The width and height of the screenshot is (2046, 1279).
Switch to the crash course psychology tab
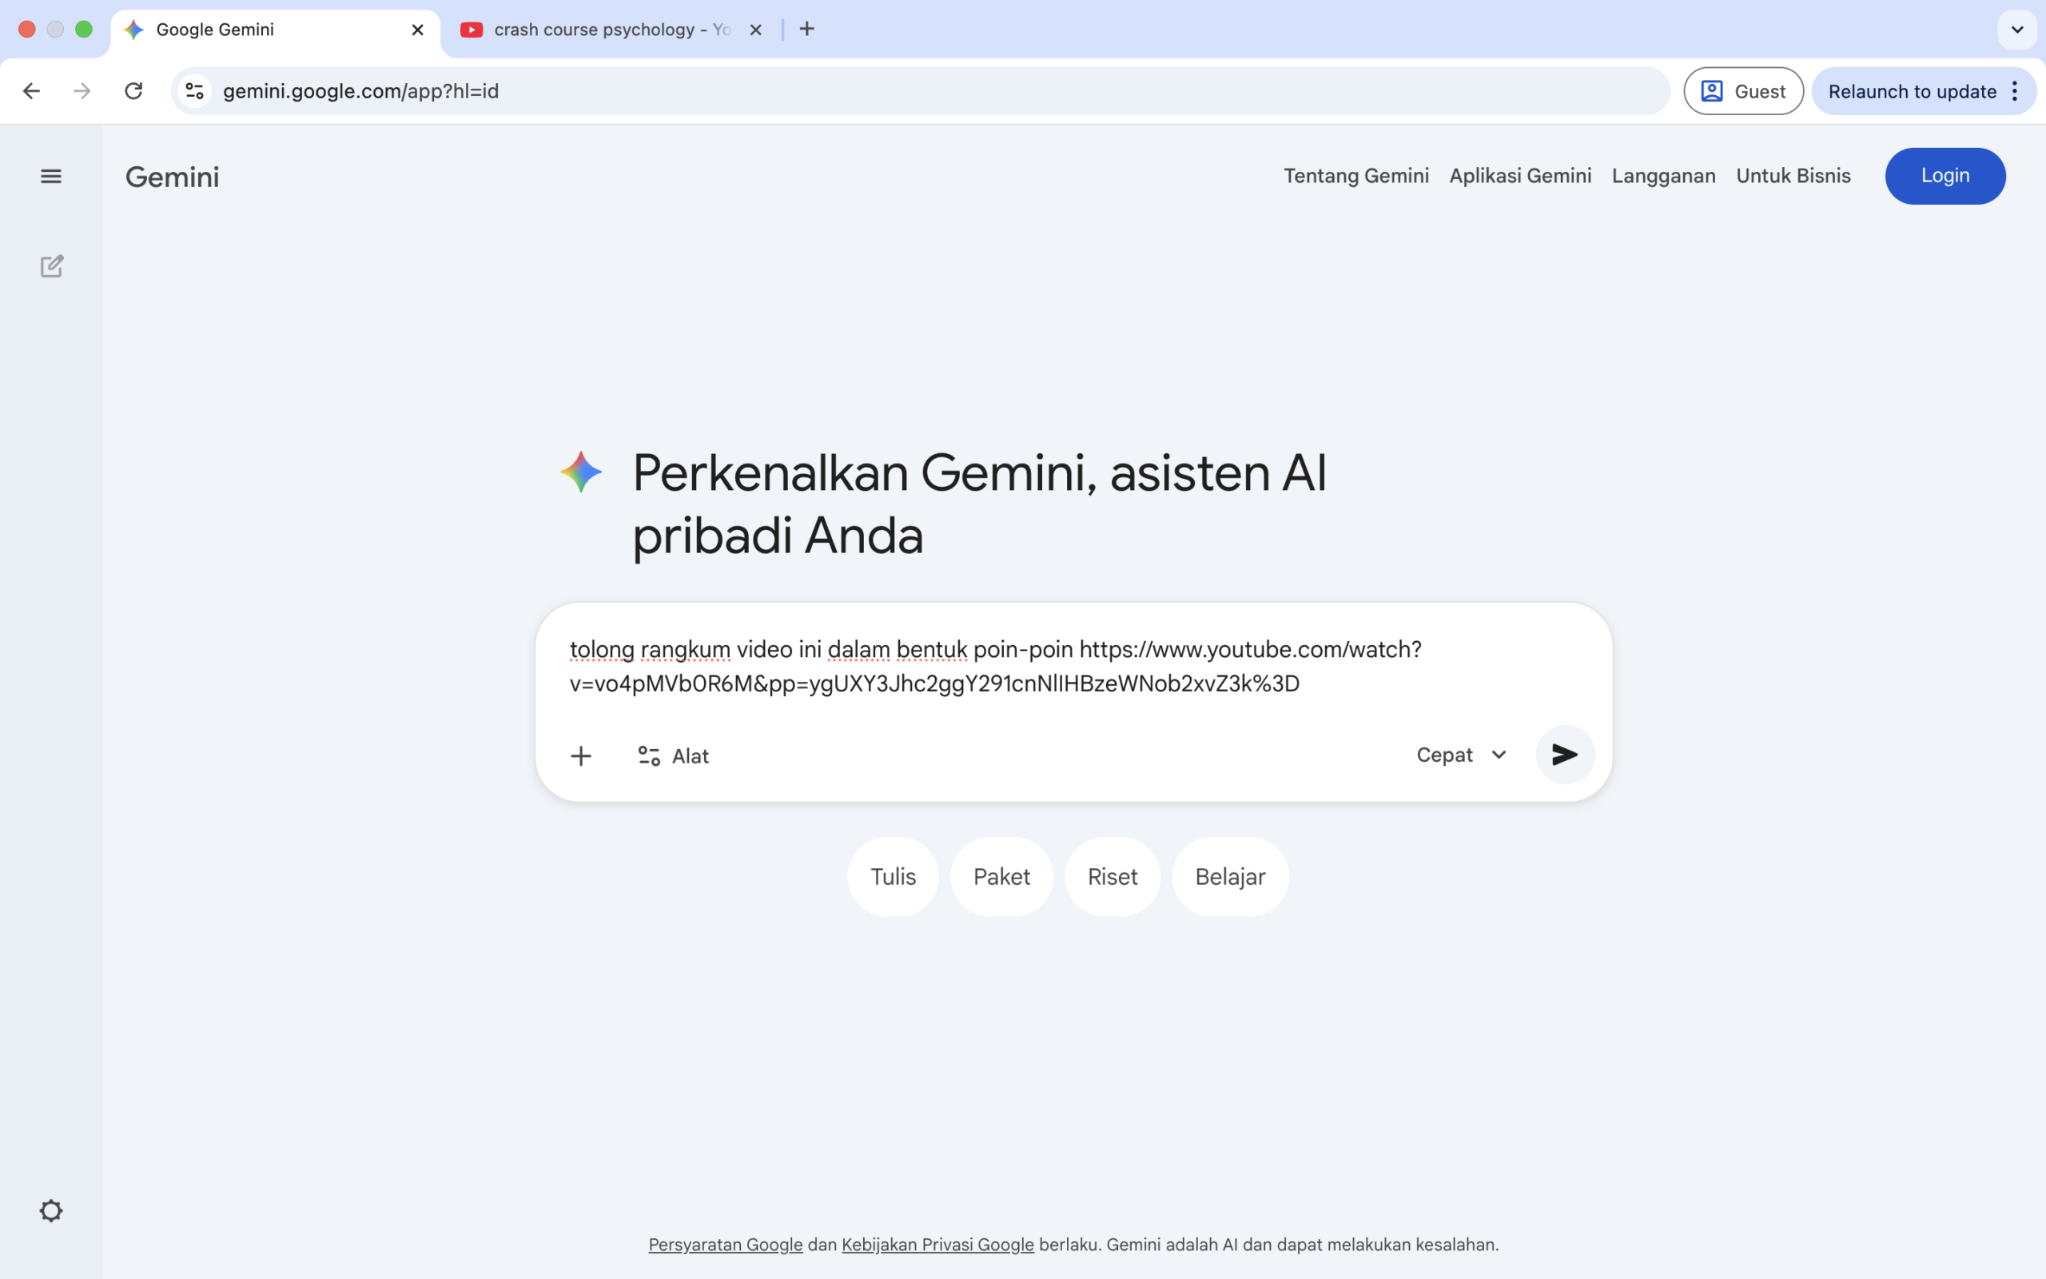[600, 29]
